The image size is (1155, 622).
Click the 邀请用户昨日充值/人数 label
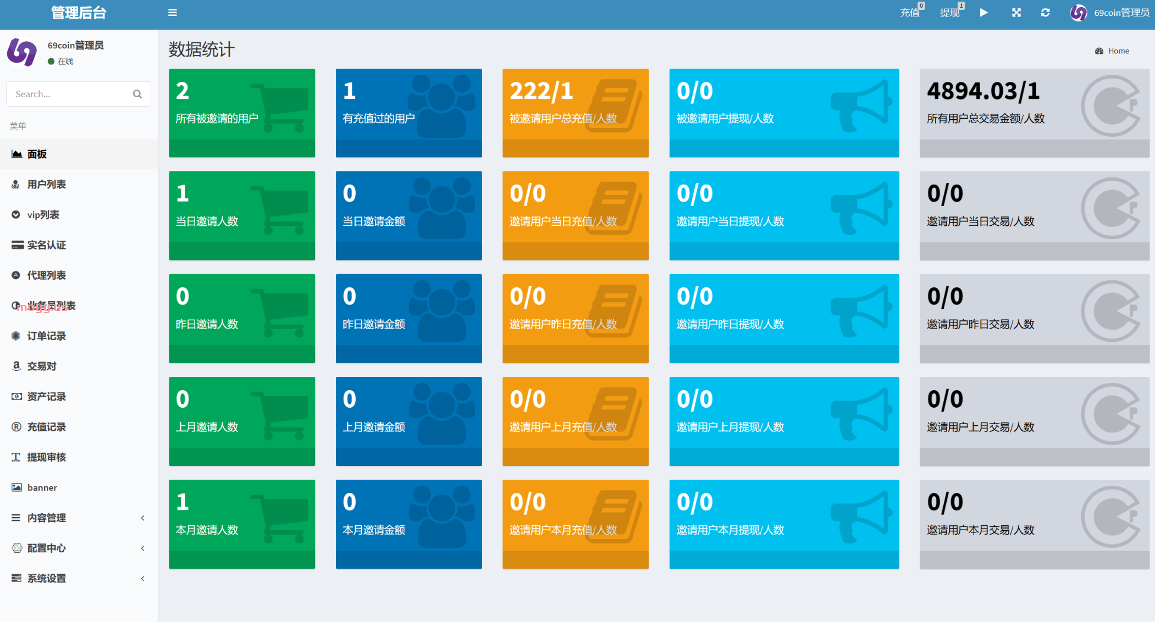(563, 324)
